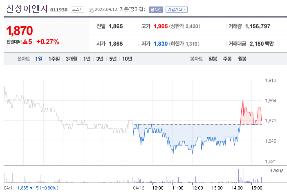The height and width of the screenshot is (194, 287).
Task: Switch to 주봉 candle chart
Action: 227,59
